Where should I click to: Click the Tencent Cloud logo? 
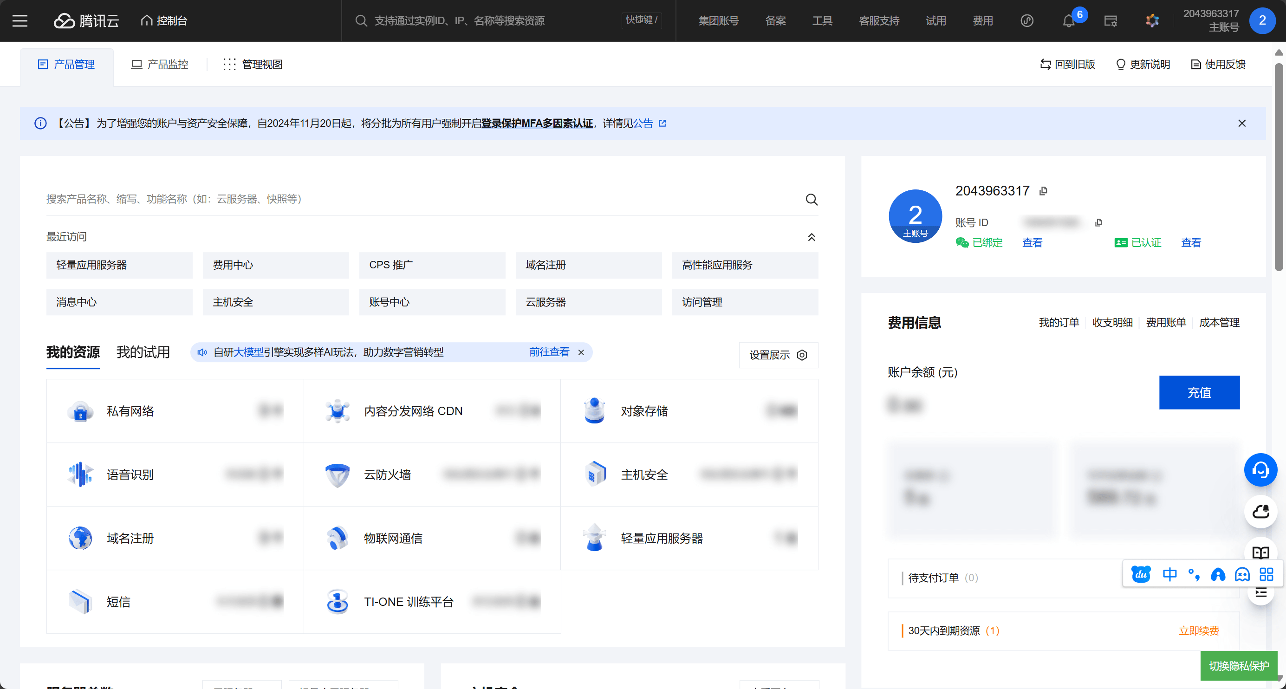pyautogui.click(x=86, y=20)
